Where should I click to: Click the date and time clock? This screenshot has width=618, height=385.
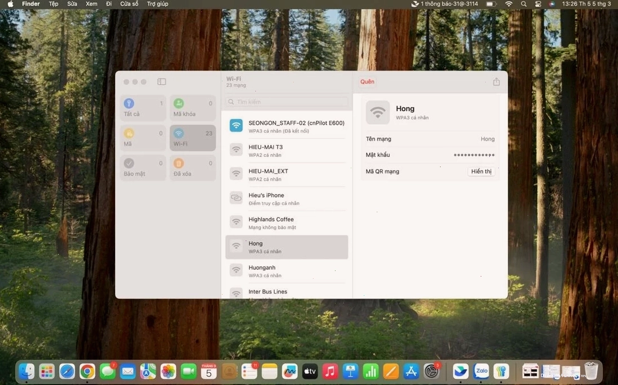point(586,4)
